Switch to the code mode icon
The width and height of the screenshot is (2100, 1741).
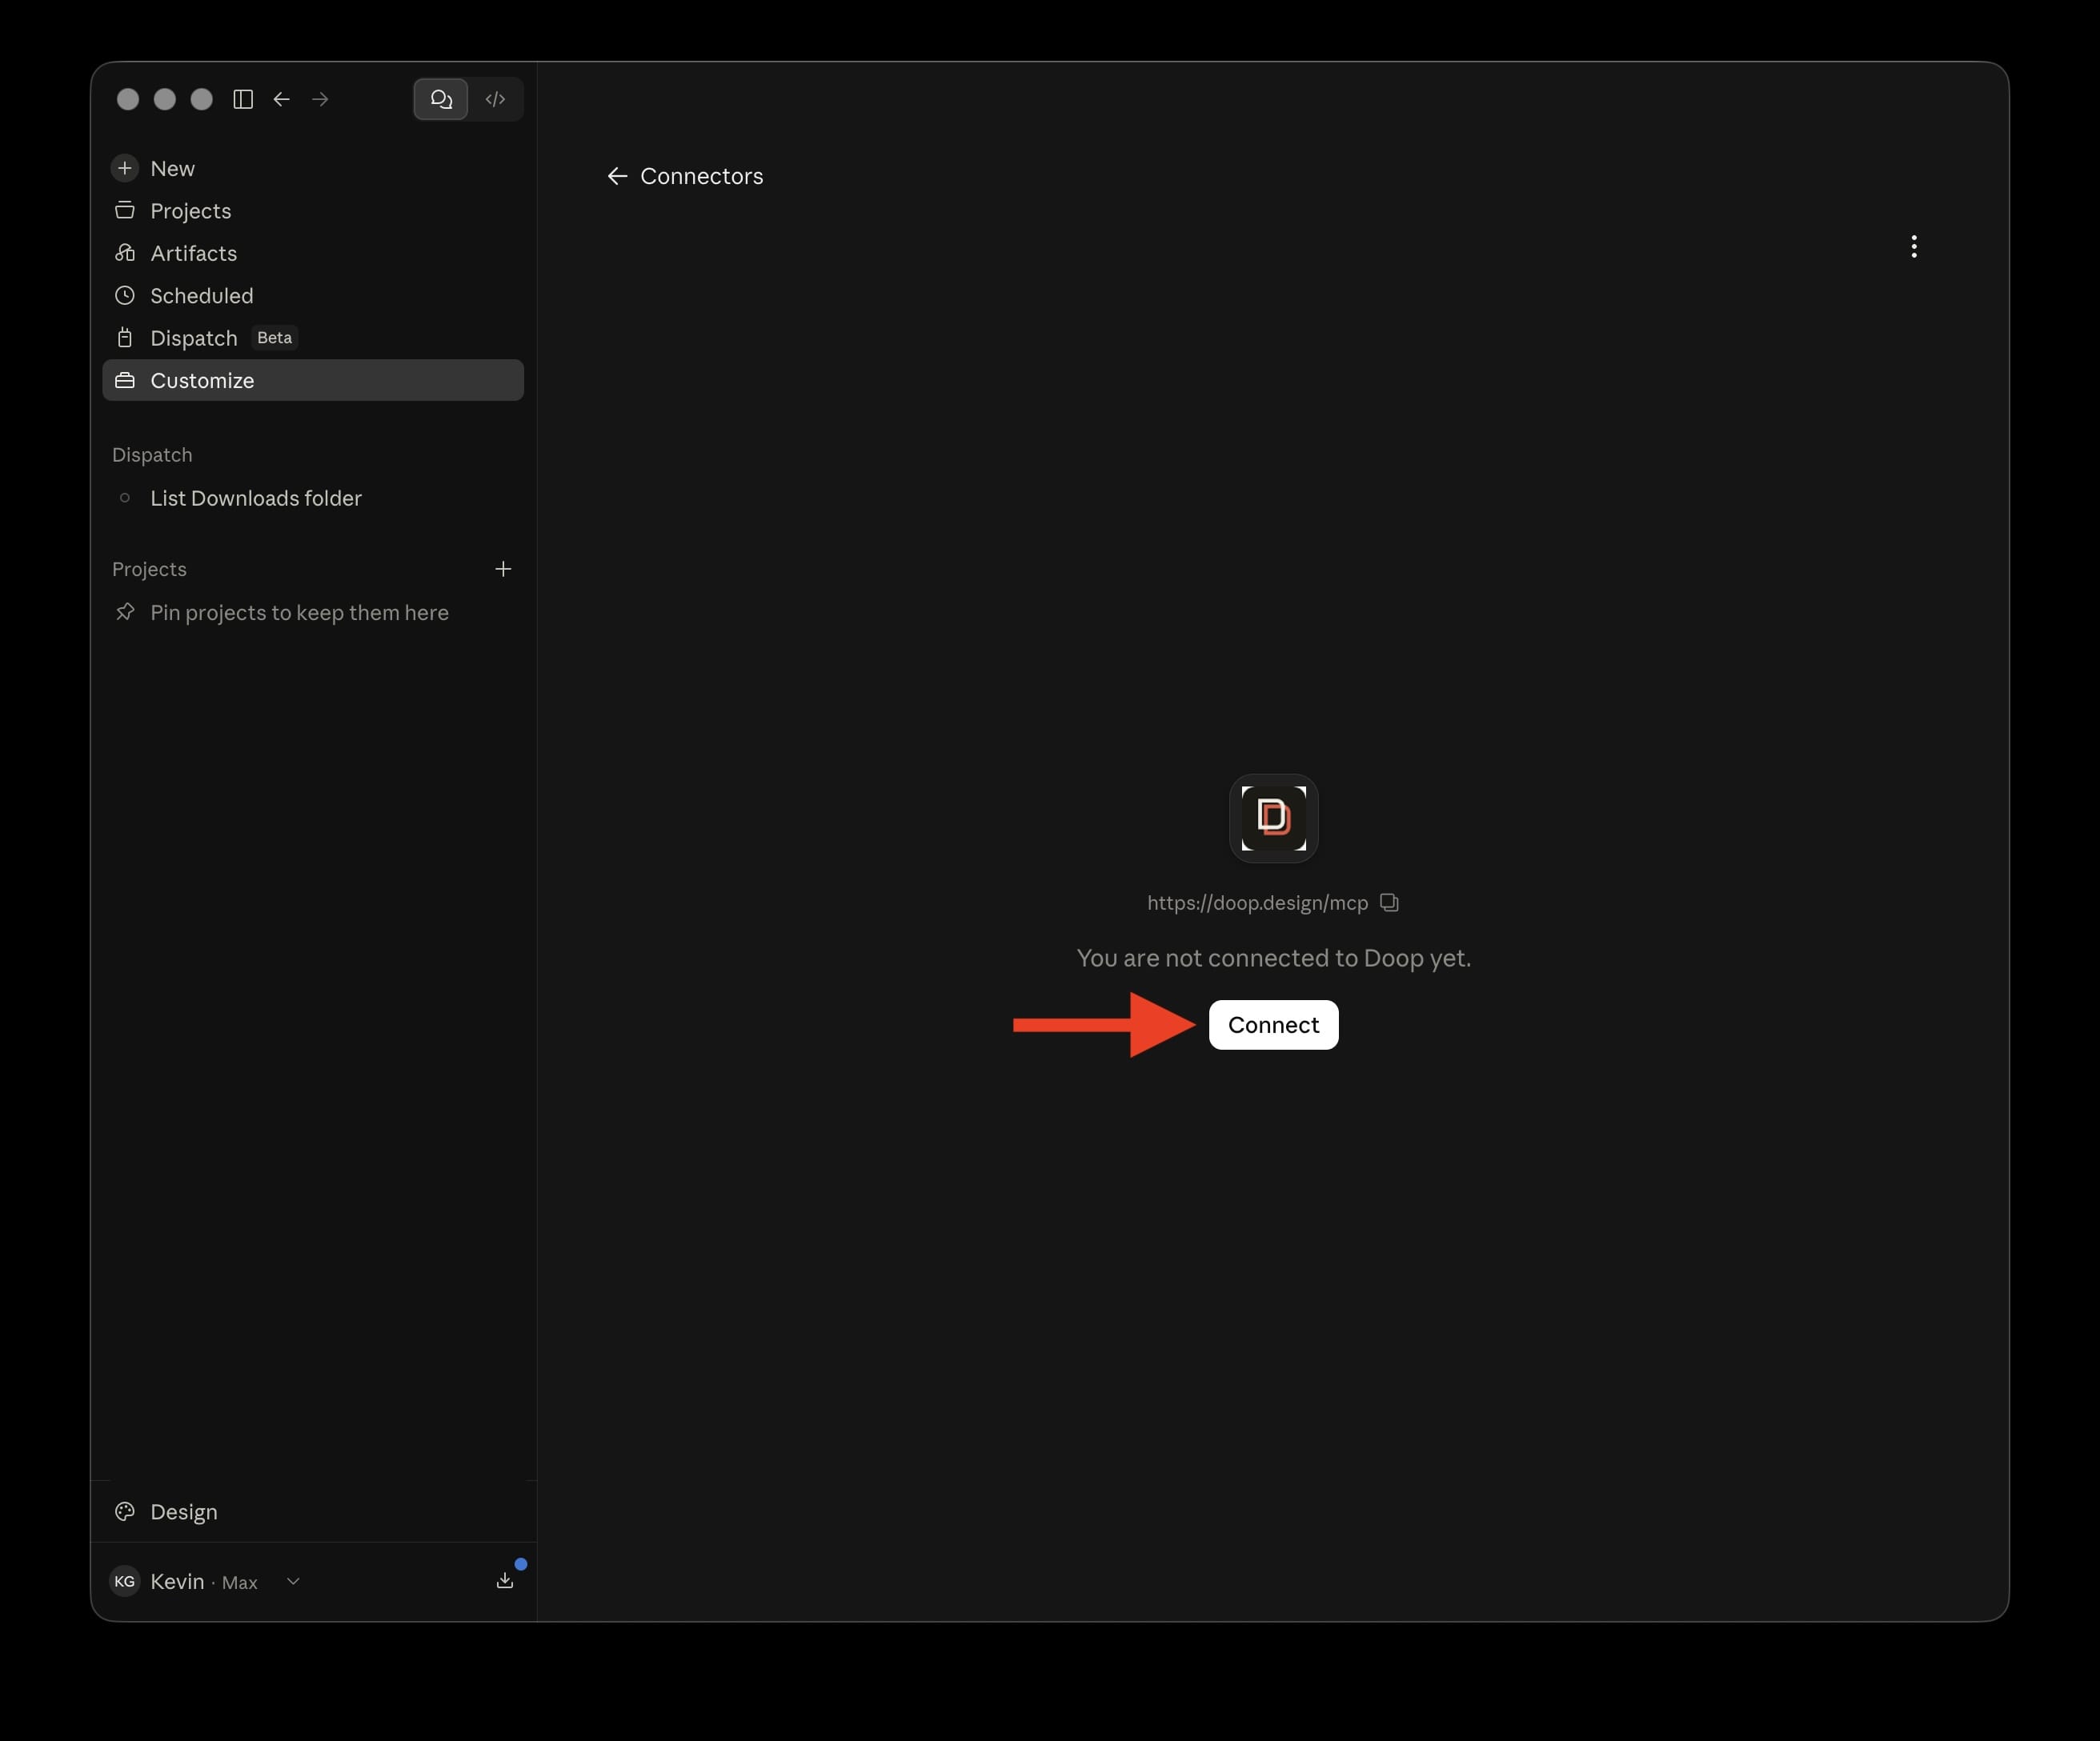tap(495, 99)
